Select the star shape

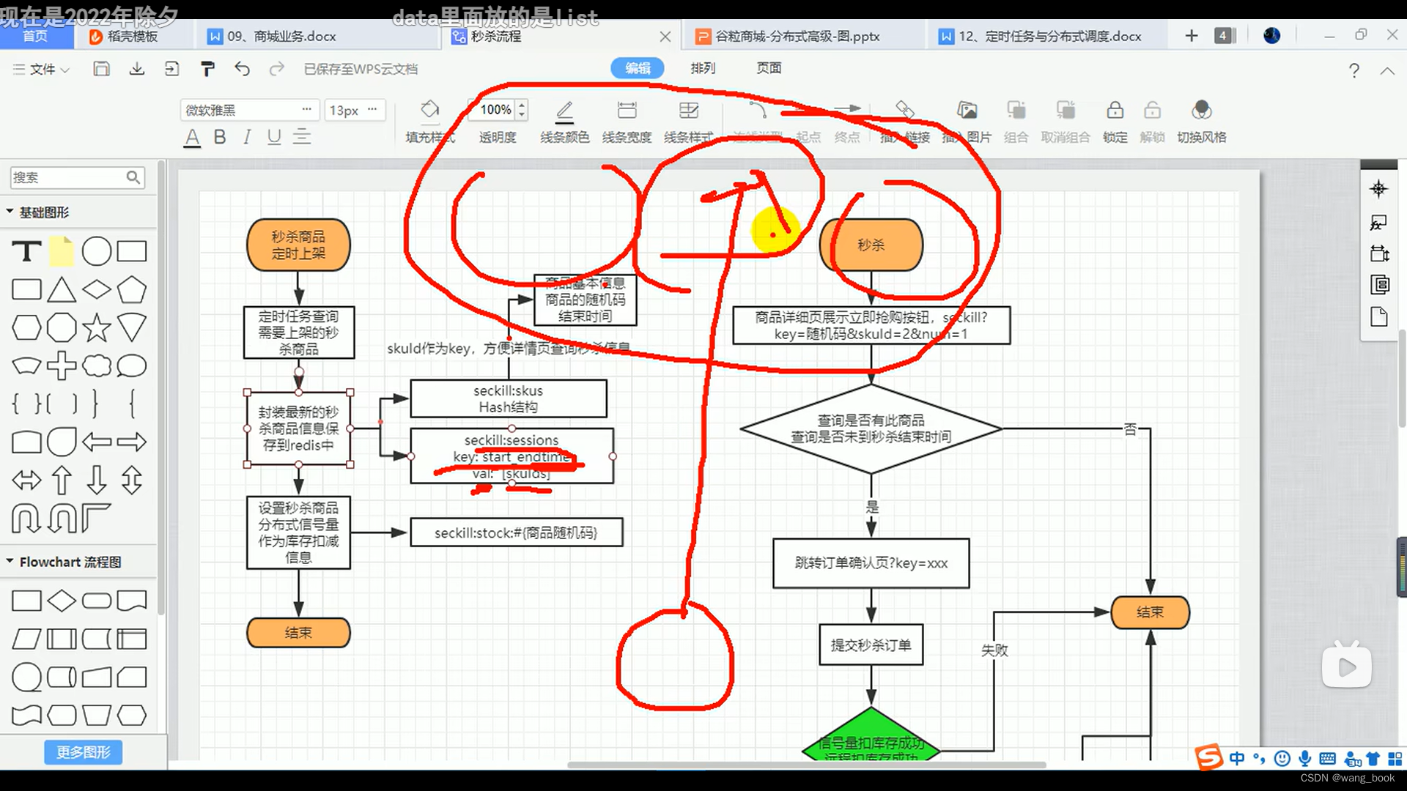pos(97,327)
